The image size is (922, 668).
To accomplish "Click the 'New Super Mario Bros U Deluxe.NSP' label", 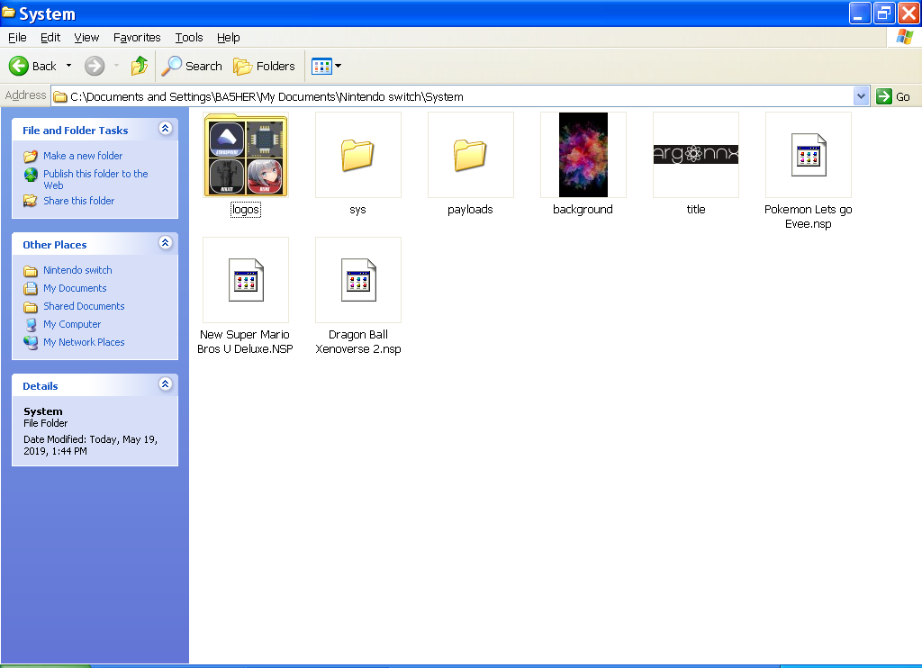I will coord(245,341).
